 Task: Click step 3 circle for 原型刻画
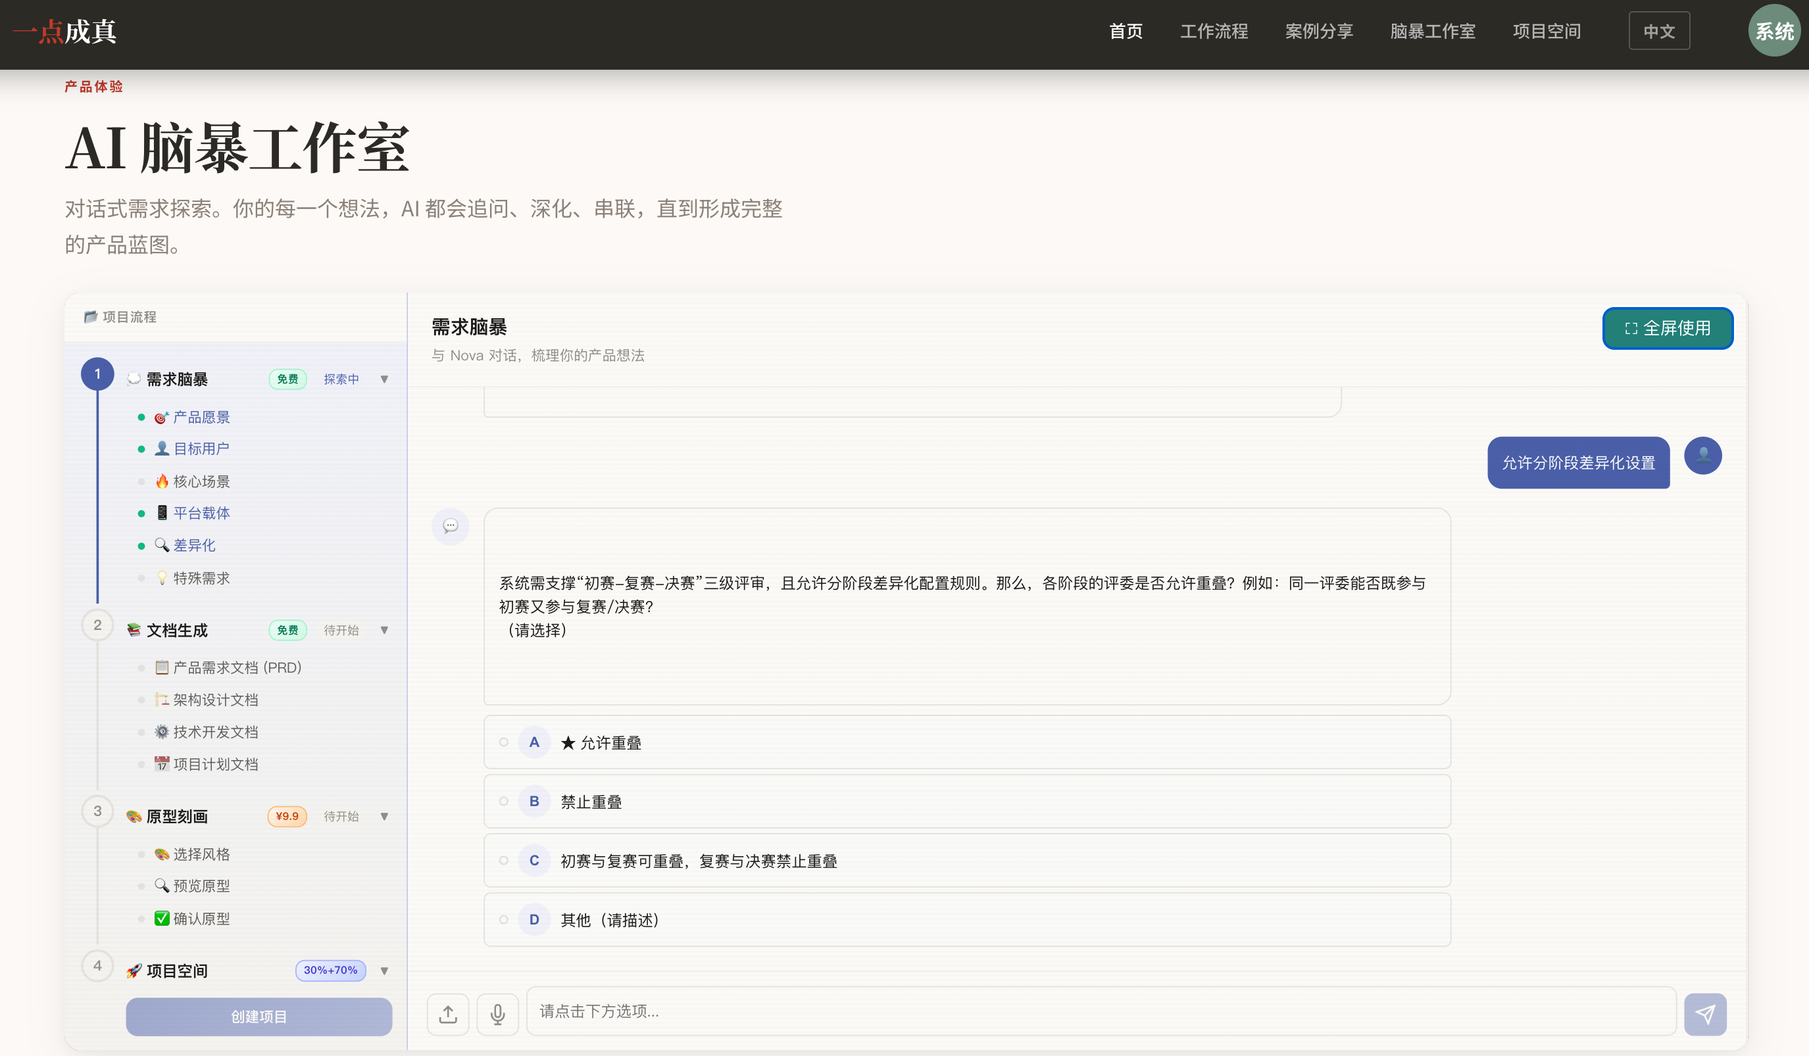[97, 811]
